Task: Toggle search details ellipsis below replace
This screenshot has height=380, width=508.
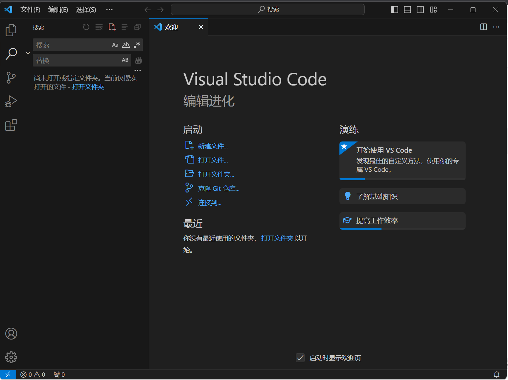Action: (x=138, y=70)
